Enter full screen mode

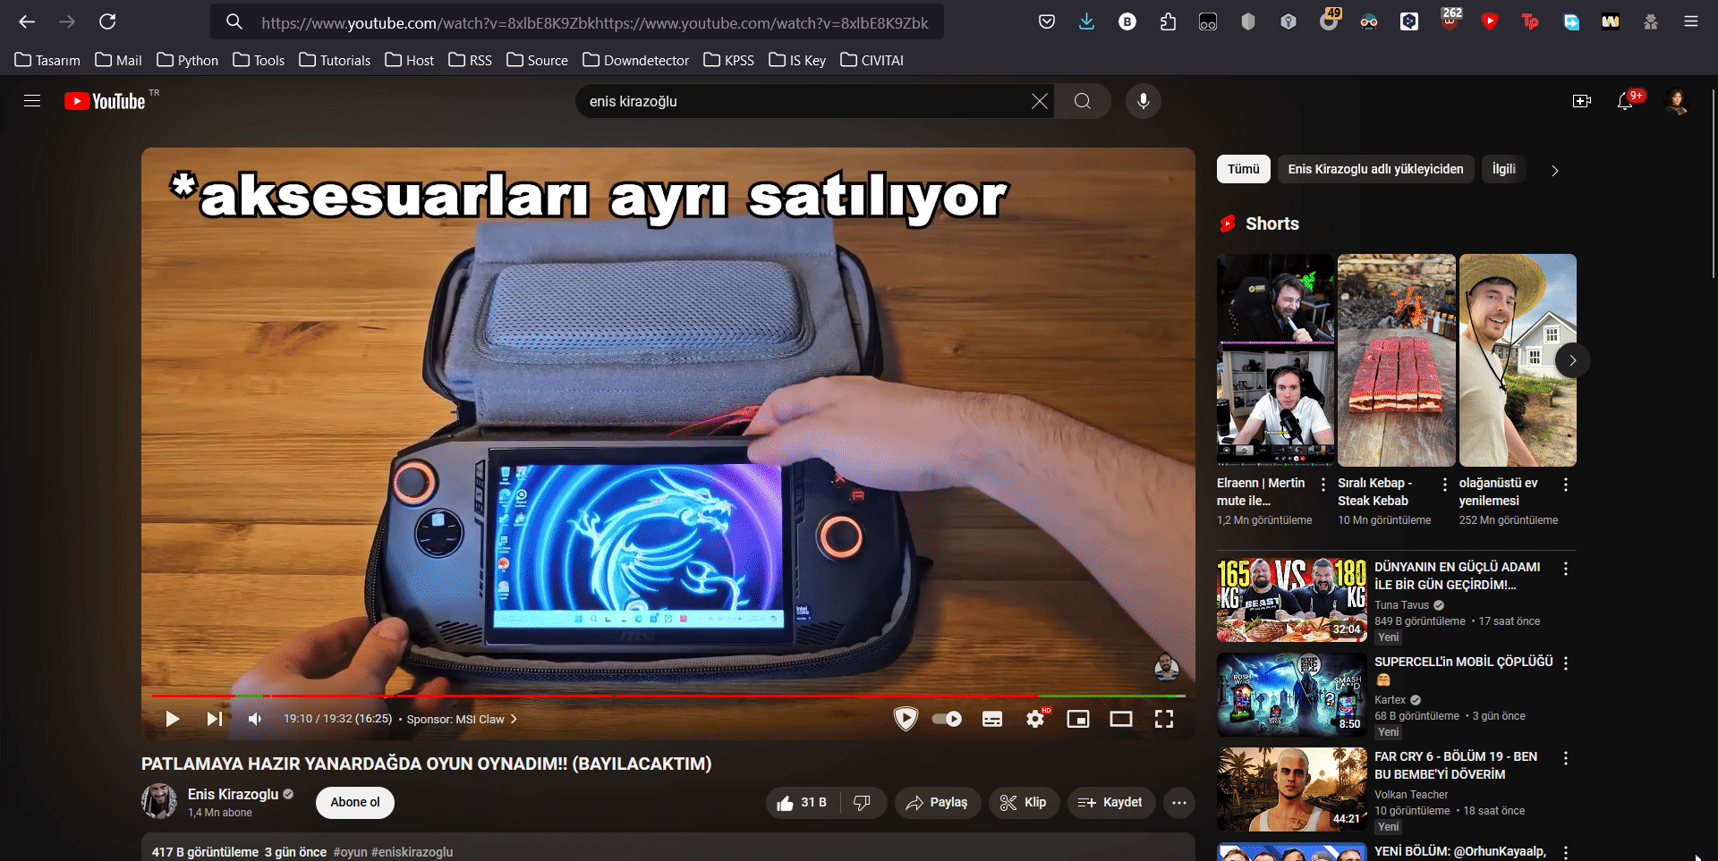pyautogui.click(x=1164, y=719)
